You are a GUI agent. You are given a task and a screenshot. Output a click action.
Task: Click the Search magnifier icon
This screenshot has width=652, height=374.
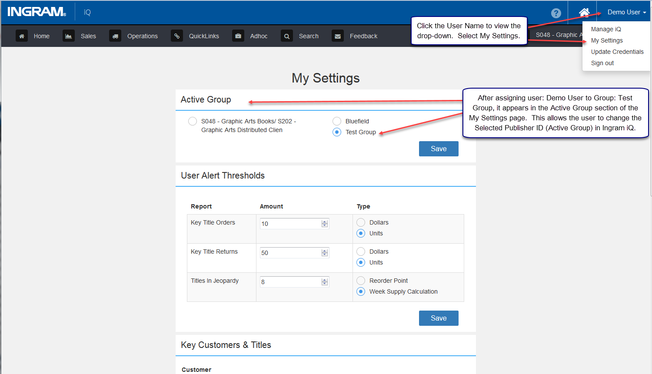pyautogui.click(x=287, y=36)
